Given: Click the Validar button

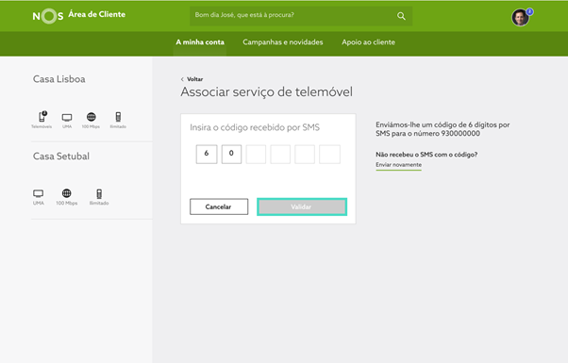Looking at the screenshot, I should coord(302,206).
